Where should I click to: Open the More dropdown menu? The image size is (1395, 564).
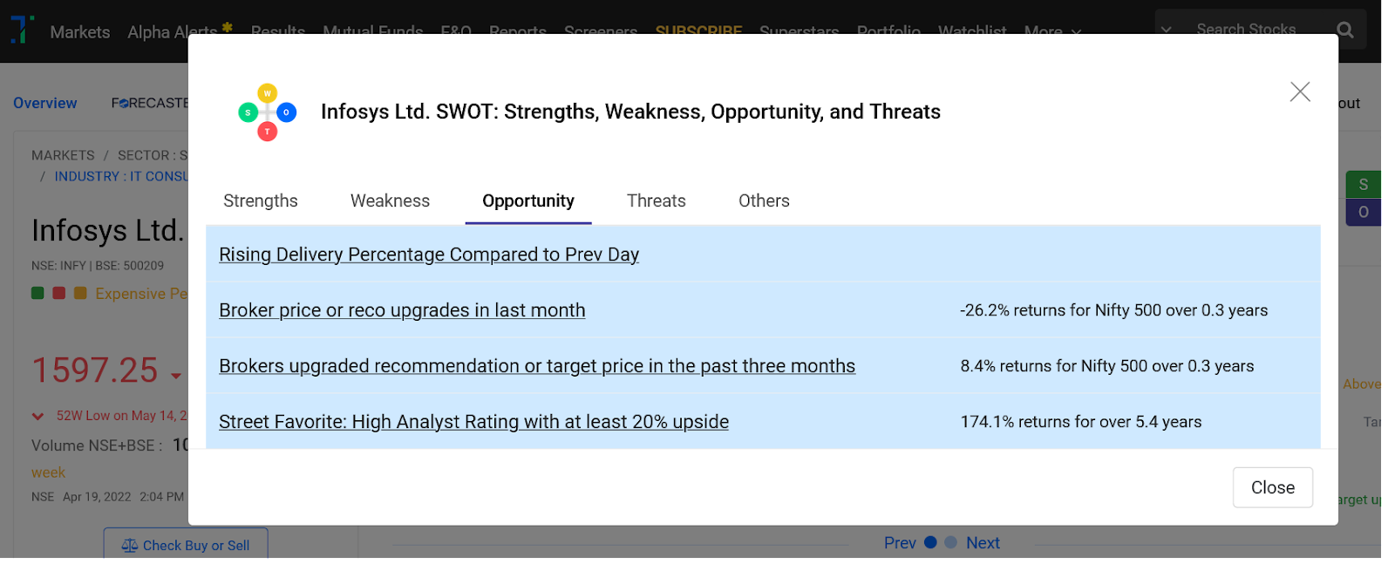[x=1052, y=32]
